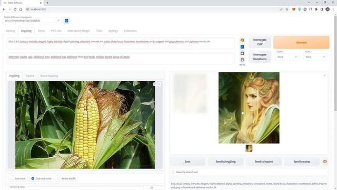337x190 pixels.
Task: Switch to the top img2img tab
Action: [26, 31]
